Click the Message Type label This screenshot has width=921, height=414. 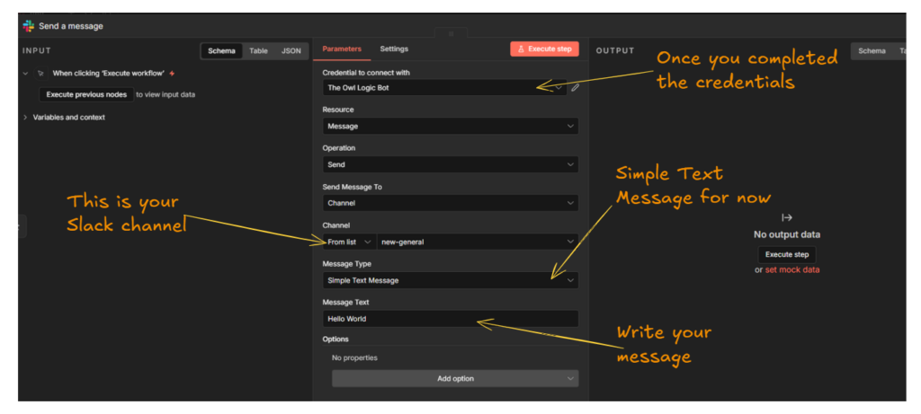[346, 264]
